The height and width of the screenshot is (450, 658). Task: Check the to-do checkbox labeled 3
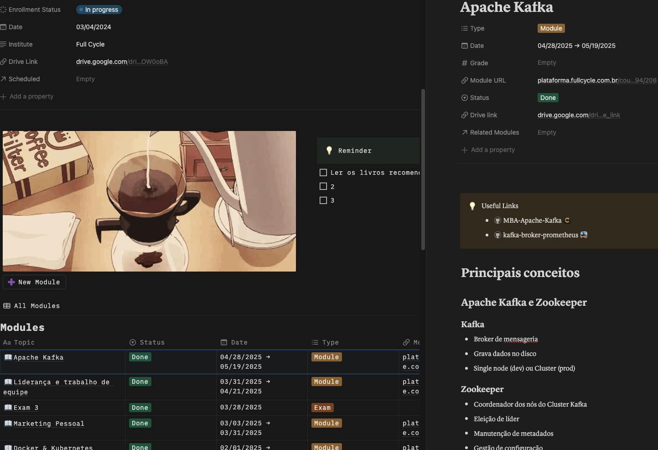tap(323, 200)
